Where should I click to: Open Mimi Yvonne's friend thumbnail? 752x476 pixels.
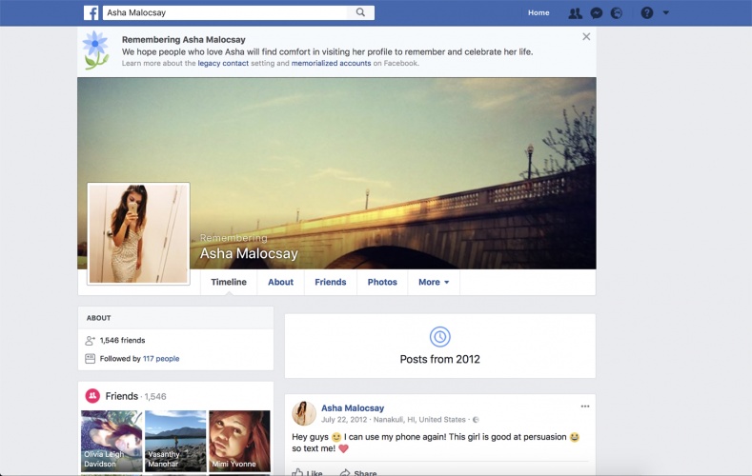coord(239,441)
